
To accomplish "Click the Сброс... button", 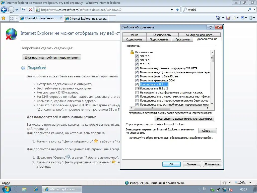I will pyautogui.click(x=207, y=131).
